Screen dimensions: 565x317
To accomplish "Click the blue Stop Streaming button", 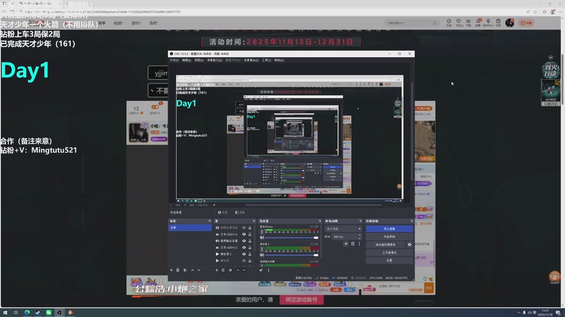I will tap(389, 229).
